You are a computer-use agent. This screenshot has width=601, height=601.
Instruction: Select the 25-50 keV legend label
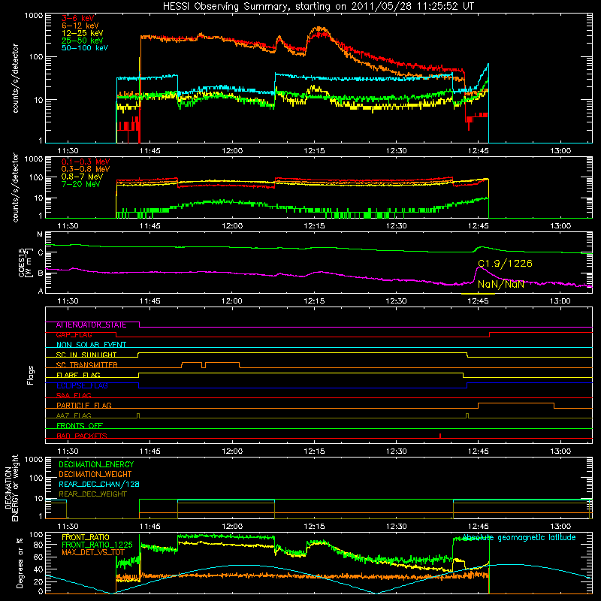83,41
